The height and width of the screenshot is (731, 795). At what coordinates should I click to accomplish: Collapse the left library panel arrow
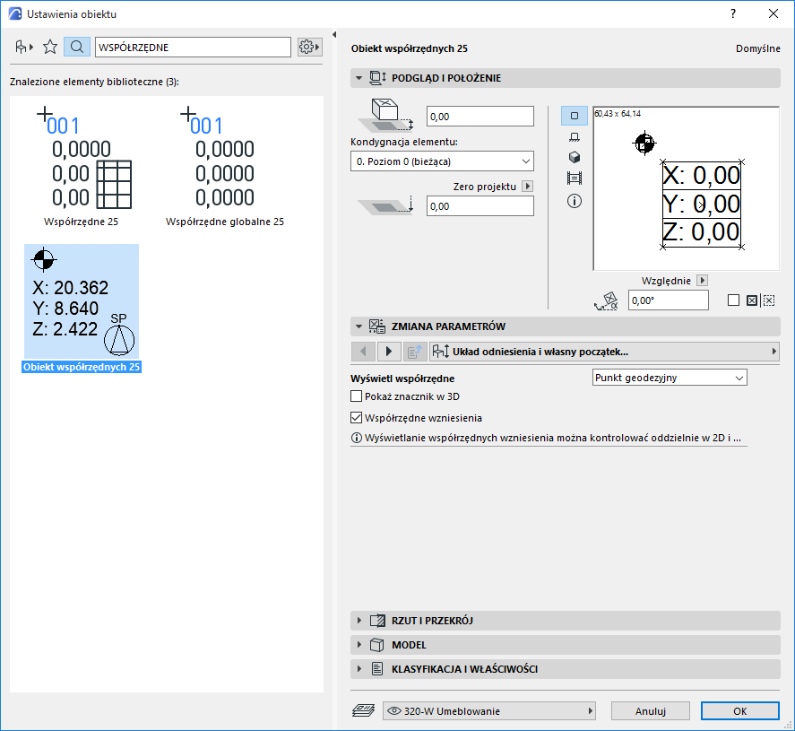click(x=334, y=34)
